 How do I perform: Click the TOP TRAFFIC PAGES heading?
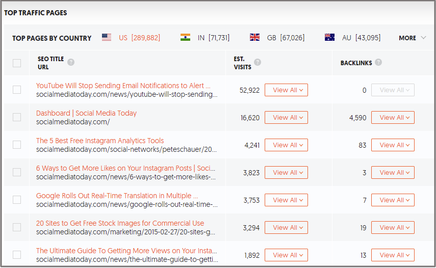tap(35, 13)
